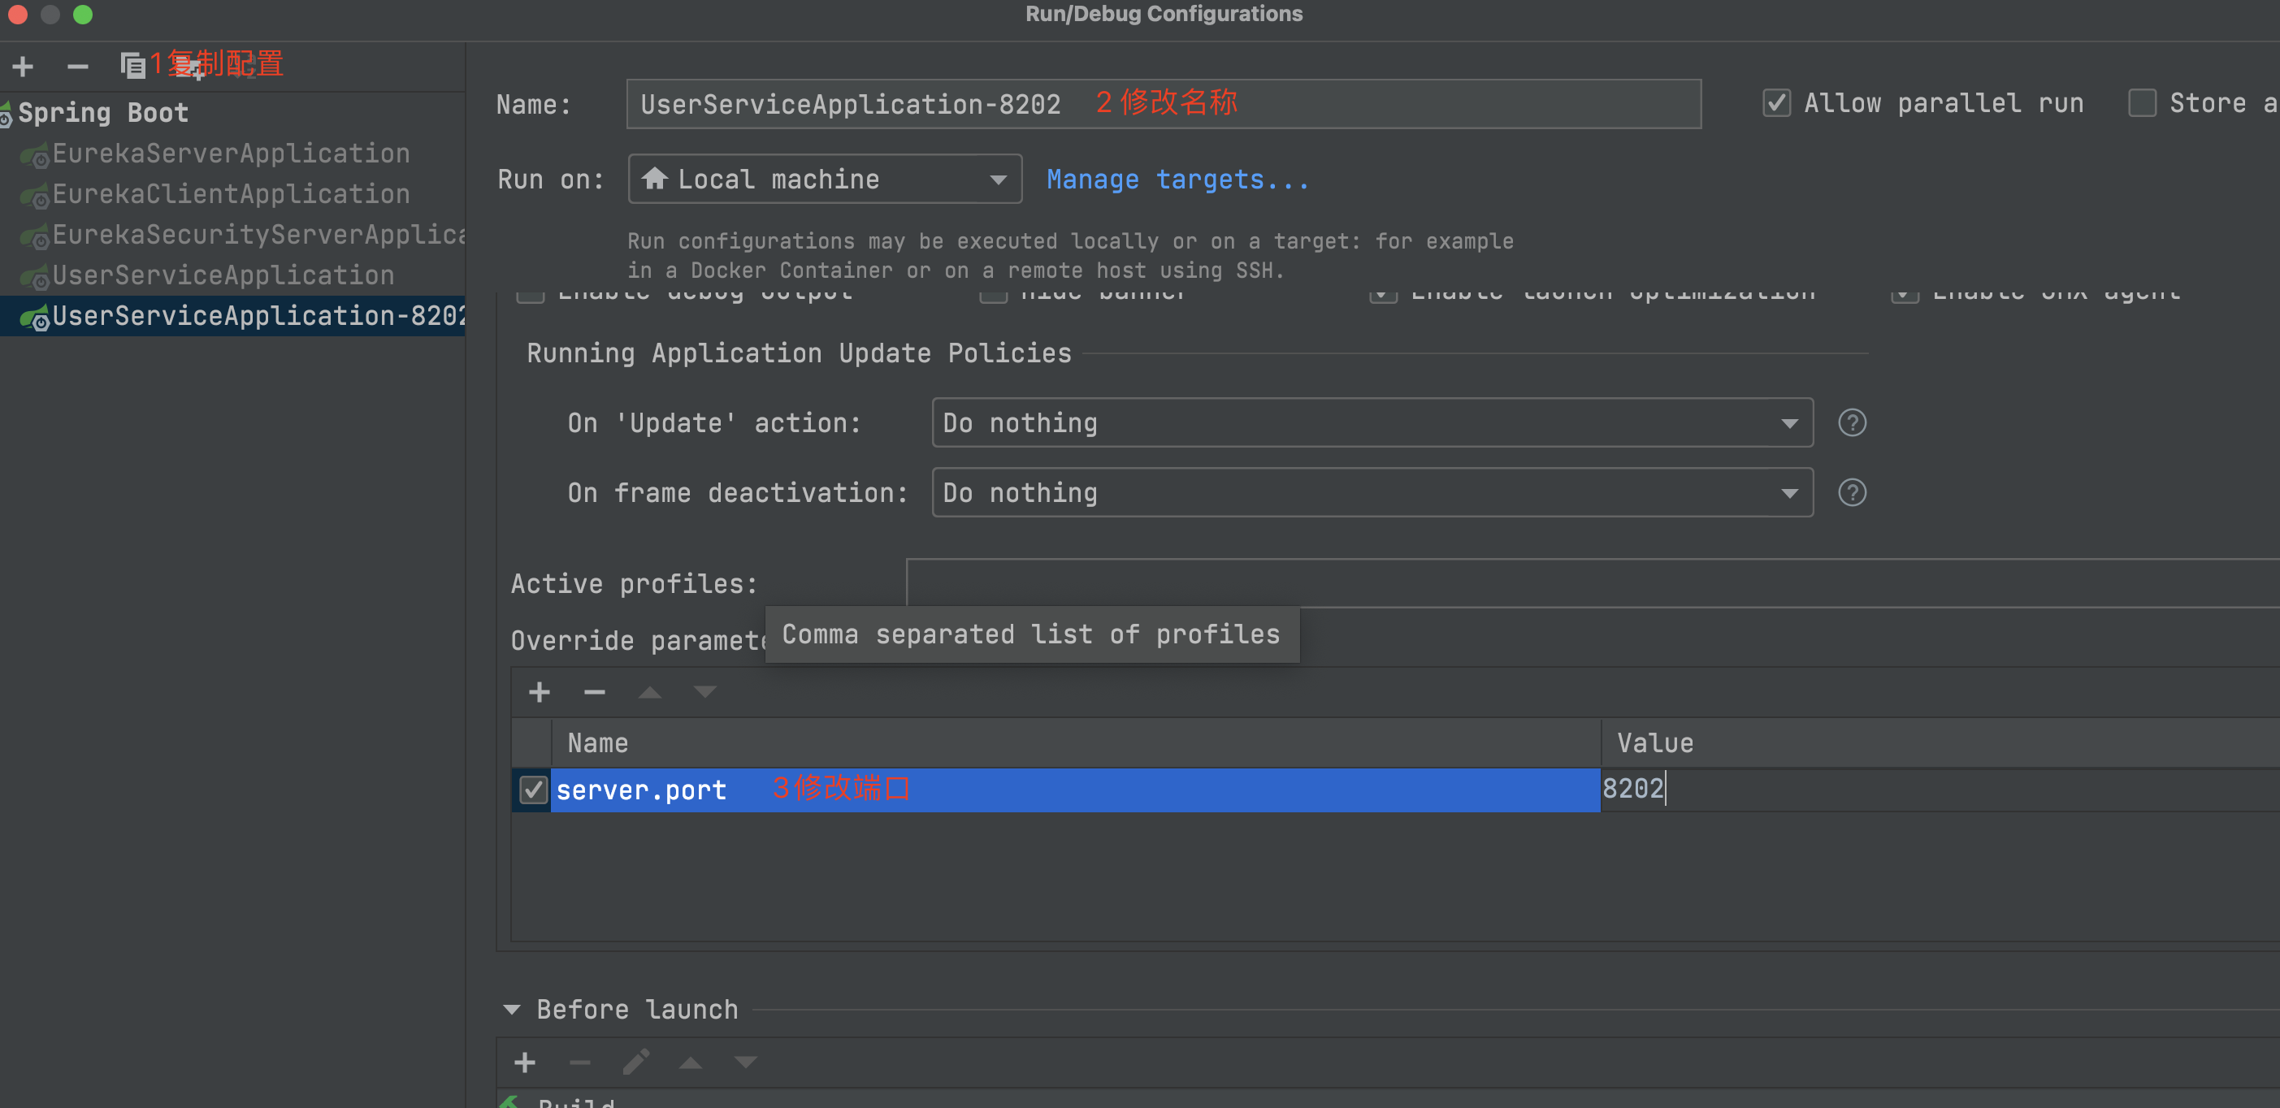This screenshot has height=1108, width=2280.
Task: Open help for 'Update' action
Action: point(1852,423)
